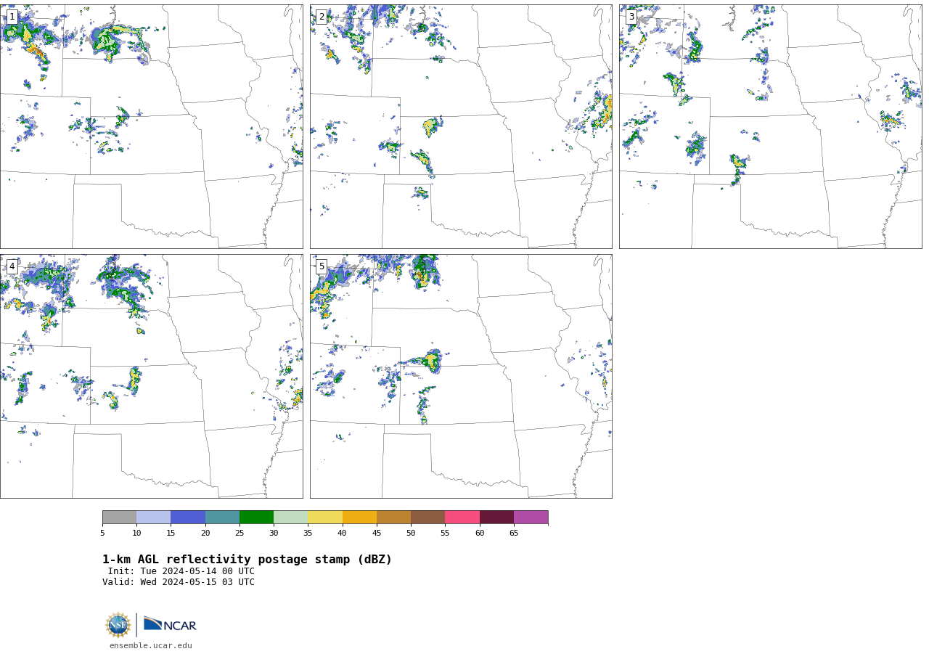
Task: Click the dark green 25-30 dBZ swatch
Action: pyautogui.click(x=256, y=518)
